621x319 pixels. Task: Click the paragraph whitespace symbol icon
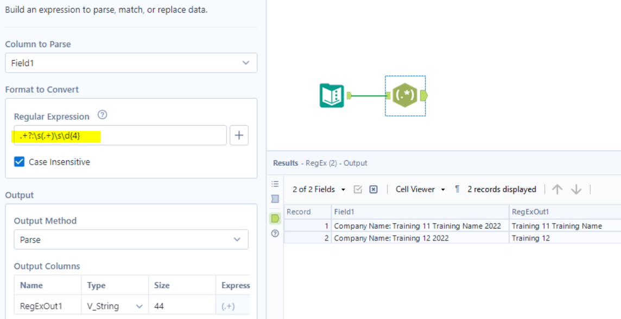457,189
